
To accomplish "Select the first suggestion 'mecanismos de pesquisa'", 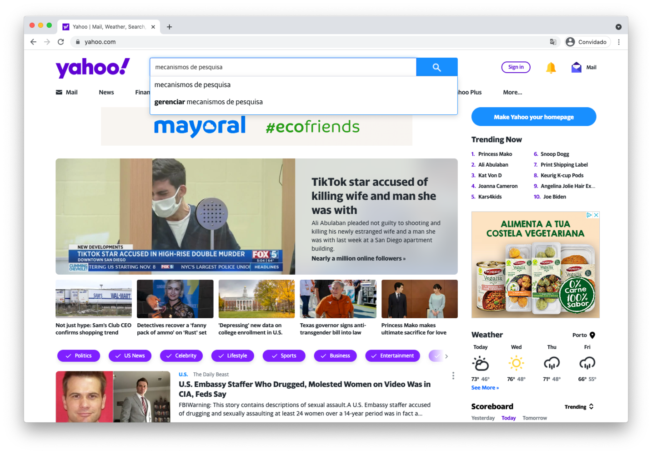I will 304,84.
